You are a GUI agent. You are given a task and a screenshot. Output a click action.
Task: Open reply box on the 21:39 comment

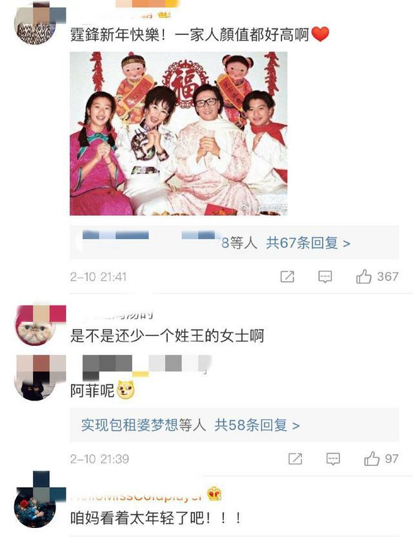point(333,459)
